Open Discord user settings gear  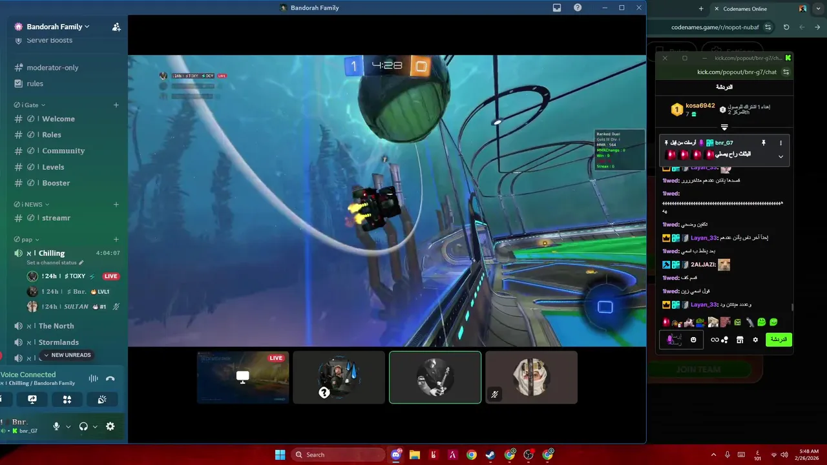tap(110, 426)
